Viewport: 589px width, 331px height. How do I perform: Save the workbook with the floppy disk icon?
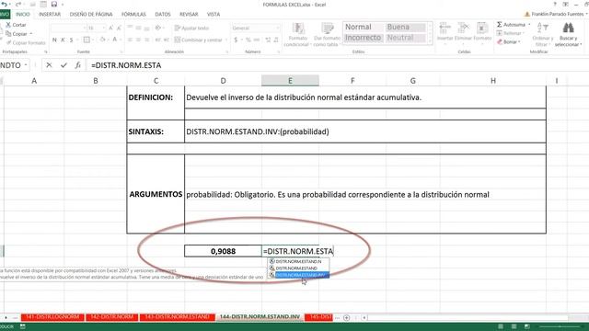(54, 5)
